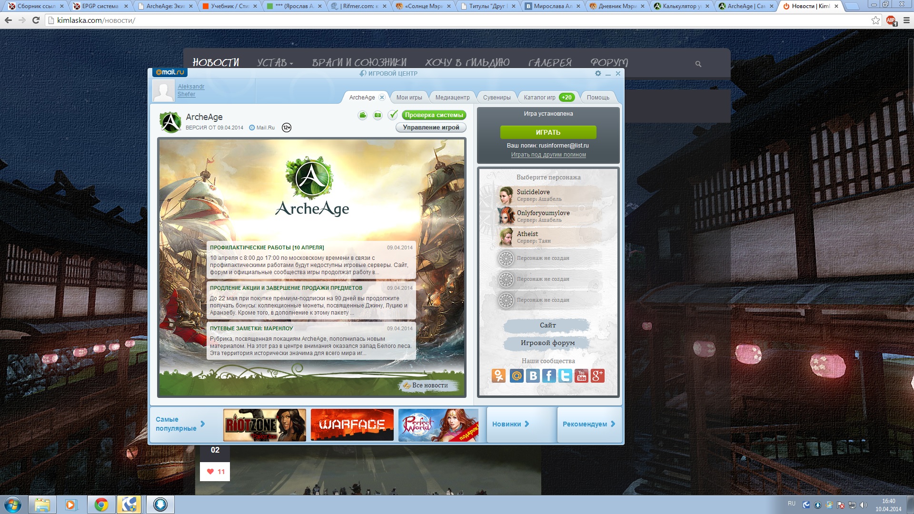Click Проверка системы button
This screenshot has width=914, height=514.
click(x=434, y=115)
